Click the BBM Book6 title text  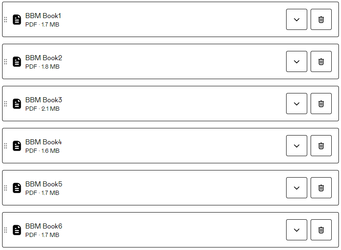coord(43,226)
